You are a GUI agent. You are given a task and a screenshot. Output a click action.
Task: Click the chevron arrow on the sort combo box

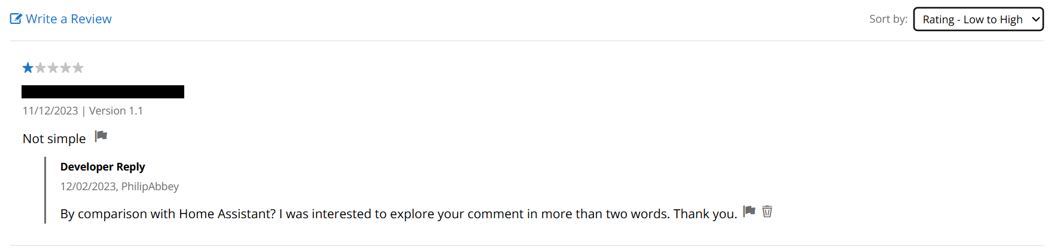click(x=1035, y=19)
